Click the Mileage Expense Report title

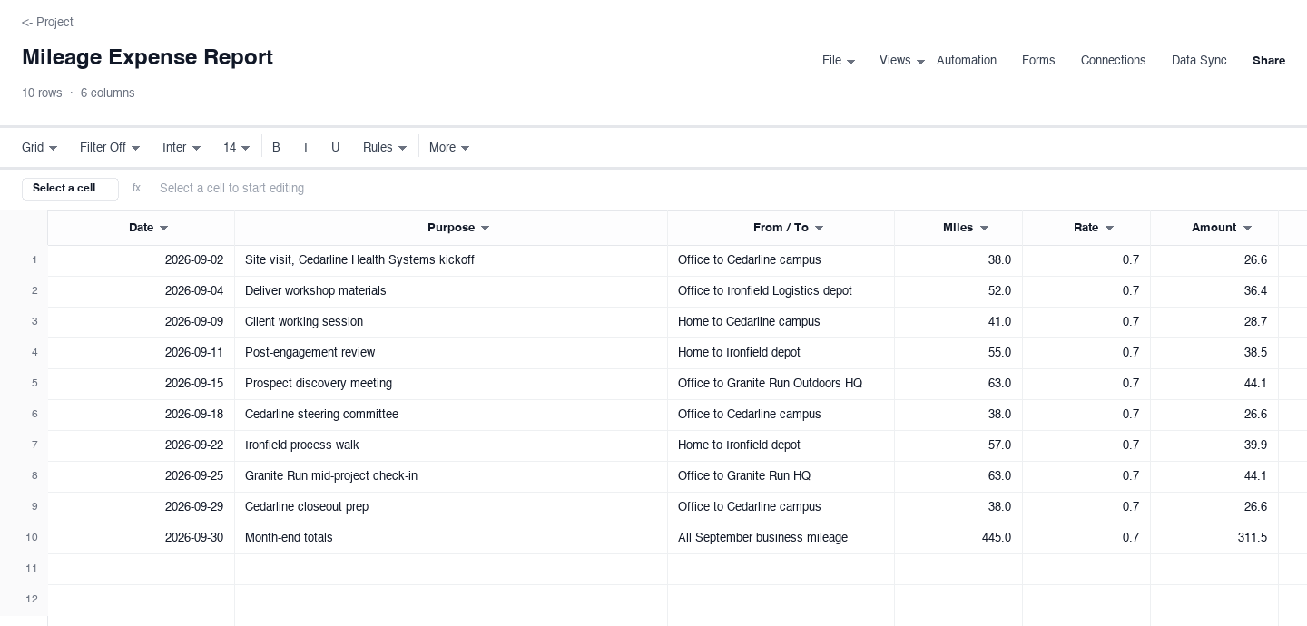tap(147, 57)
